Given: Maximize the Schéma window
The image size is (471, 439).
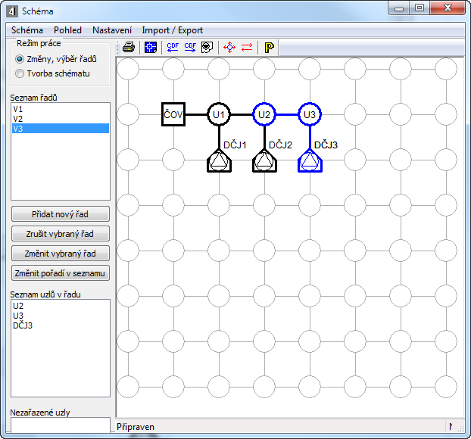Looking at the screenshot, I should coord(420,8).
